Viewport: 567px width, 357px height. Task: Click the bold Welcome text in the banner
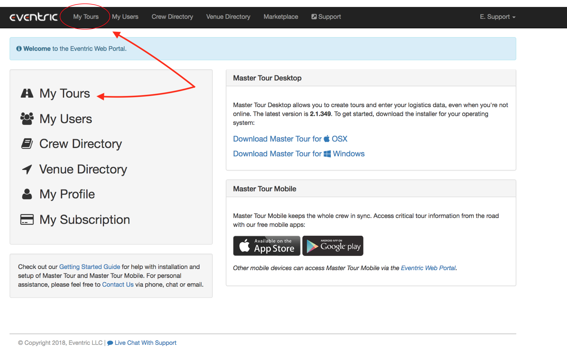(x=37, y=49)
